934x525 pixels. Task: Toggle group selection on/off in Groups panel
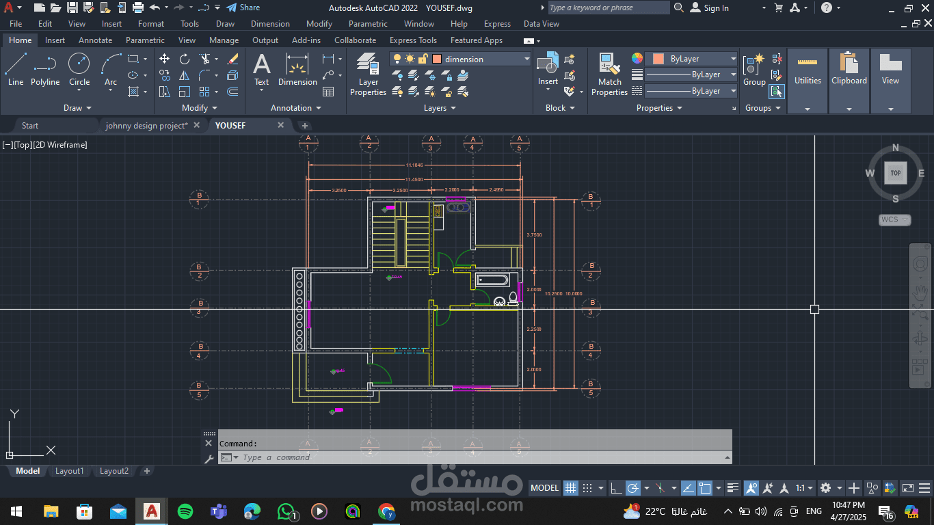[x=777, y=91]
